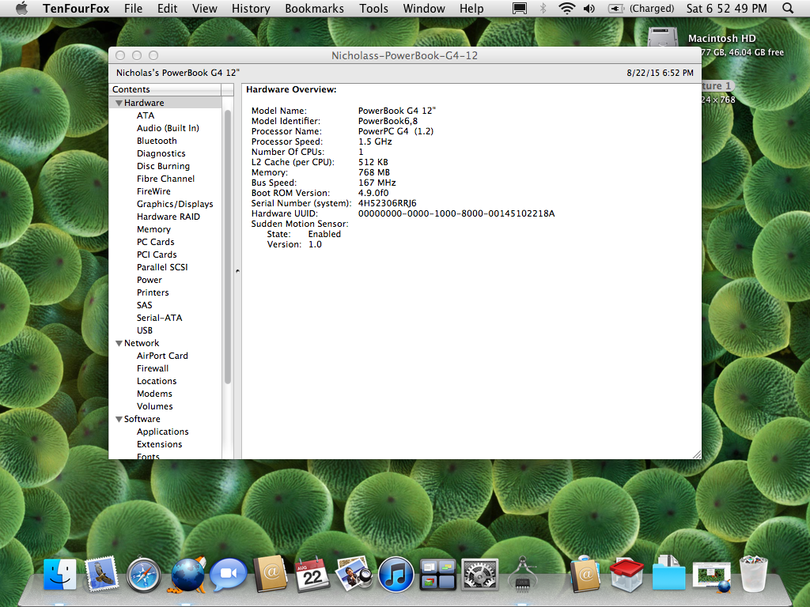This screenshot has width=810, height=607.
Task: Select Printers in the sidebar
Action: tap(153, 292)
